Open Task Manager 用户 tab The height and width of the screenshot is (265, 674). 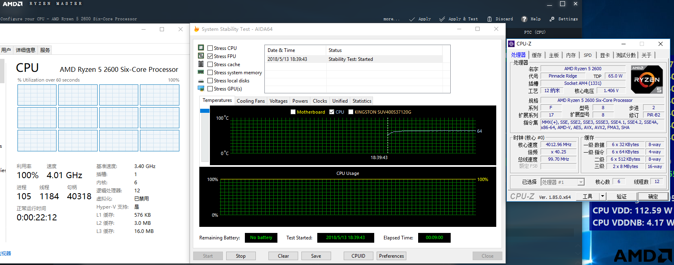click(x=6, y=50)
